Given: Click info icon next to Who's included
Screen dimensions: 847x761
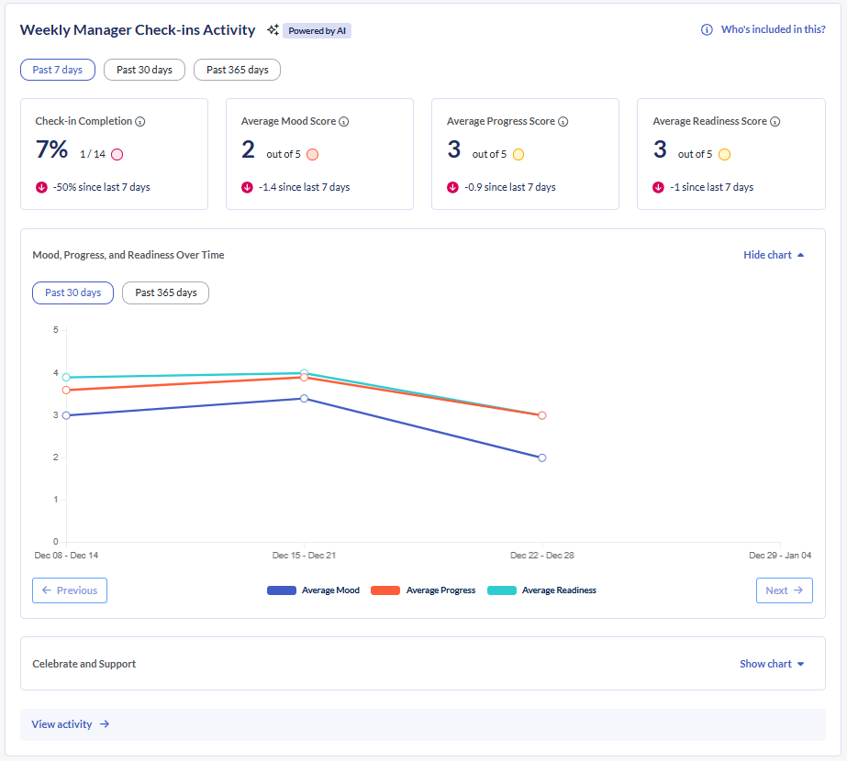Looking at the screenshot, I should [x=707, y=30].
